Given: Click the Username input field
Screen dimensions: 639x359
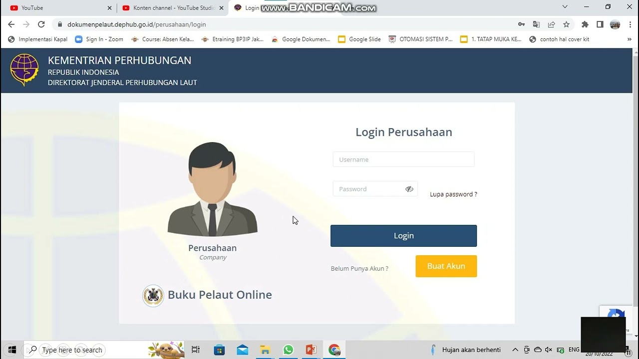Looking at the screenshot, I should [403, 160].
